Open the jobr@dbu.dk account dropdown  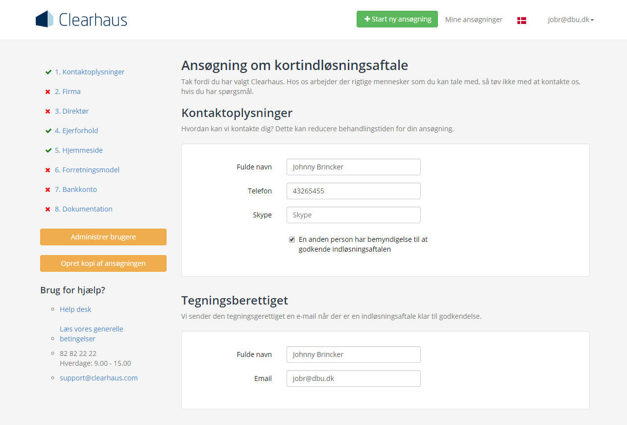click(571, 20)
